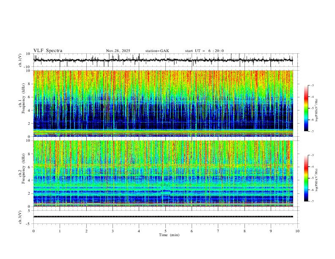
Task: Click the 'ch.2 Frequency (kHz)' axis label
Action: pyautogui.click(x=22, y=168)
